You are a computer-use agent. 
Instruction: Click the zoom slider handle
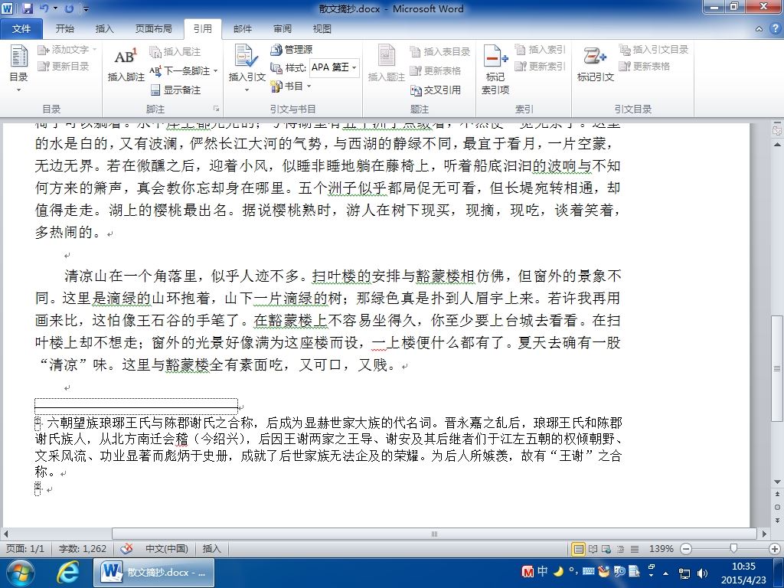[x=733, y=548]
